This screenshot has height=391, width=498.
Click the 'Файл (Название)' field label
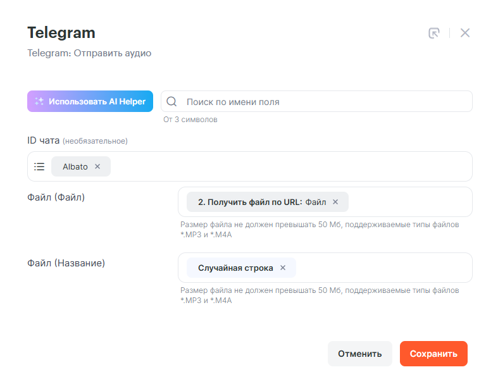coord(66,263)
